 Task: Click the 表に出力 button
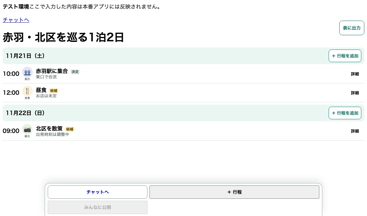pos(352,28)
